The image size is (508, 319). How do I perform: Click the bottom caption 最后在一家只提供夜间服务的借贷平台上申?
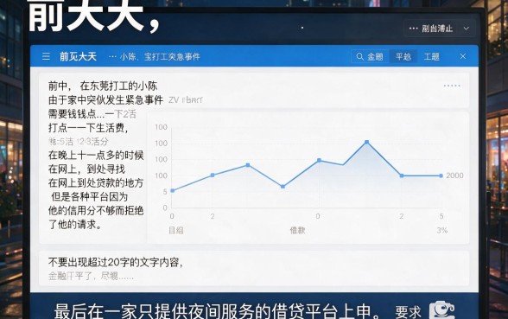(x=217, y=311)
